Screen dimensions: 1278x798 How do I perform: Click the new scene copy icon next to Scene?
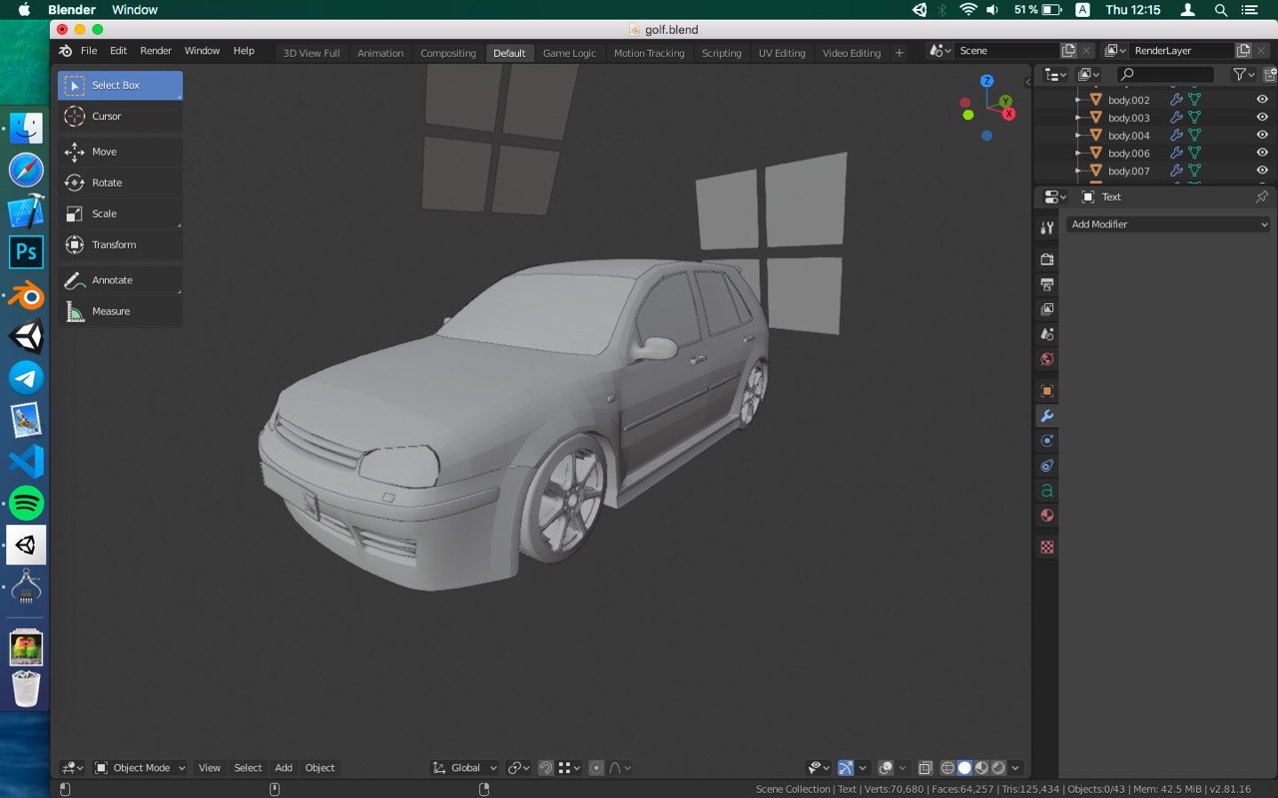1069,51
